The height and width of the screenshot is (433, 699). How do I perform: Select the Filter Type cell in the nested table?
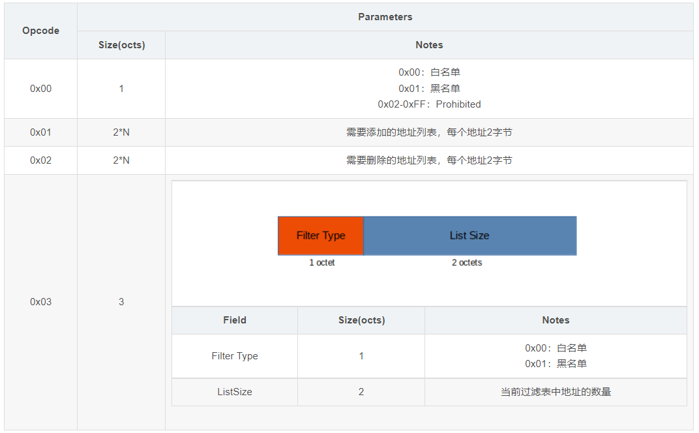[235, 356]
